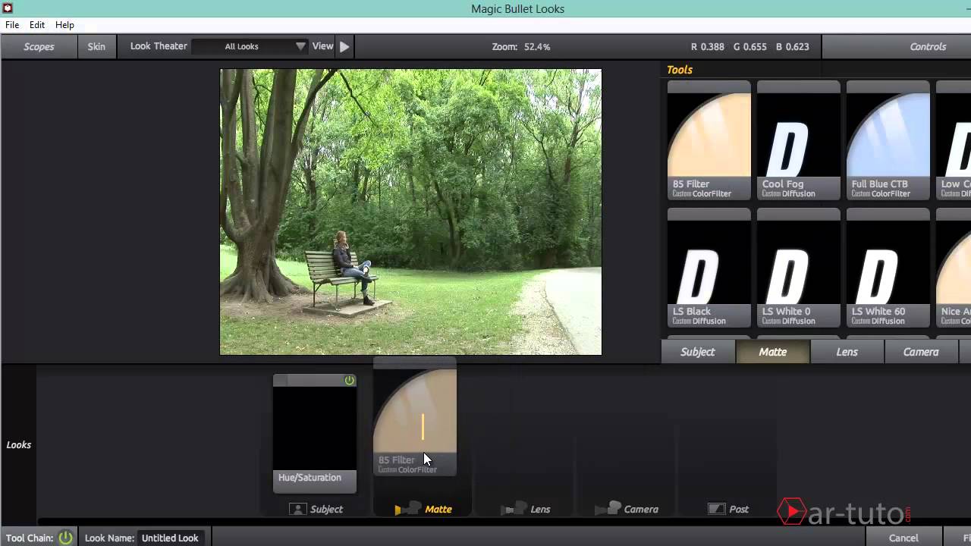Image resolution: width=971 pixels, height=546 pixels.
Task: Click the Tools panel header
Action: pyautogui.click(x=680, y=70)
